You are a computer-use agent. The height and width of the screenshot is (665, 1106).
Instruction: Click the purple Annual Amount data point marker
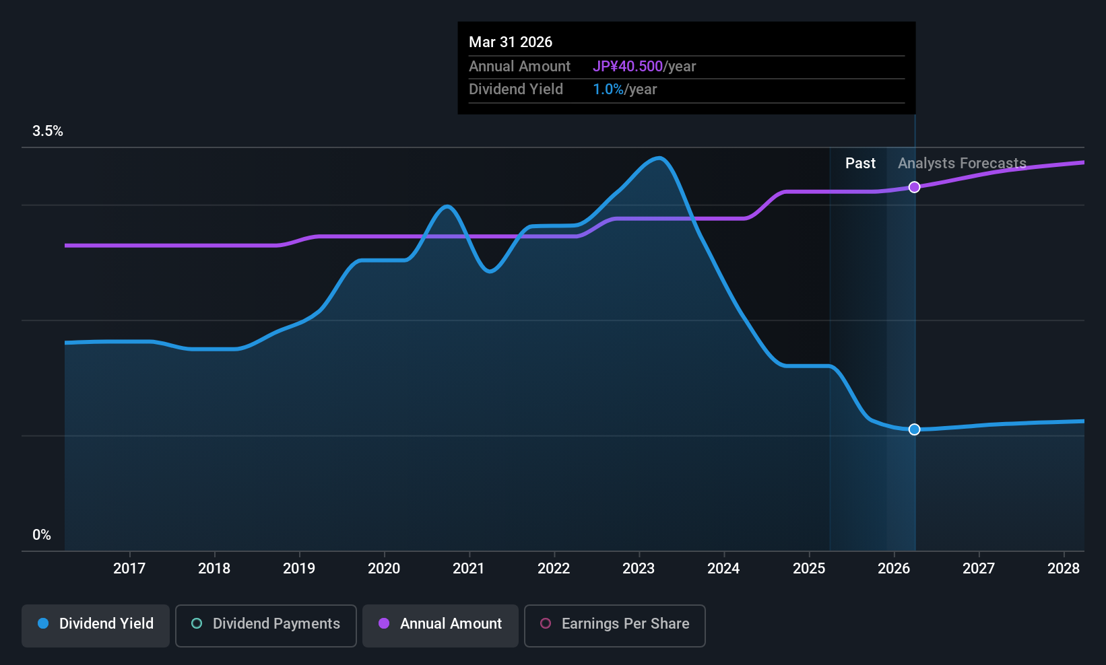[914, 187]
